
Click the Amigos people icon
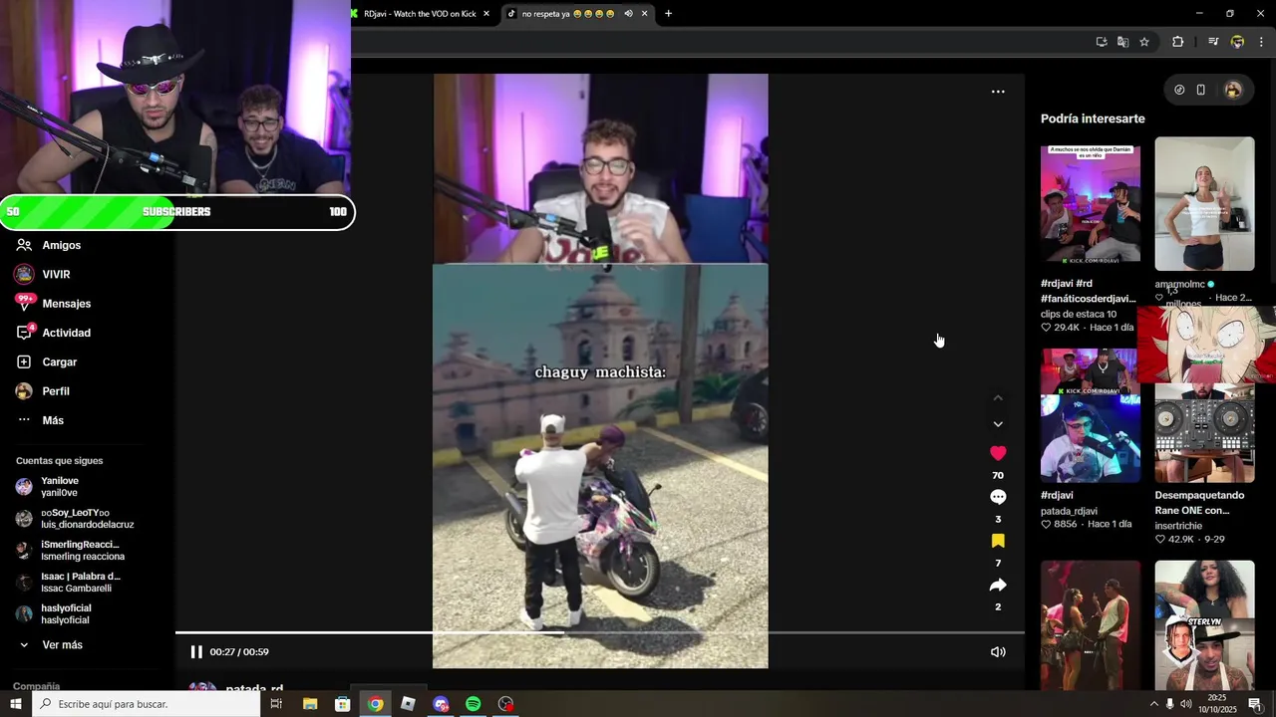[24, 245]
